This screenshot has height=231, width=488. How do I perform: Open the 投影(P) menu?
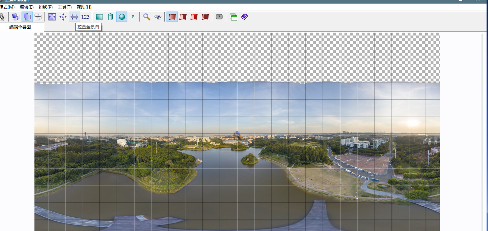click(x=46, y=7)
